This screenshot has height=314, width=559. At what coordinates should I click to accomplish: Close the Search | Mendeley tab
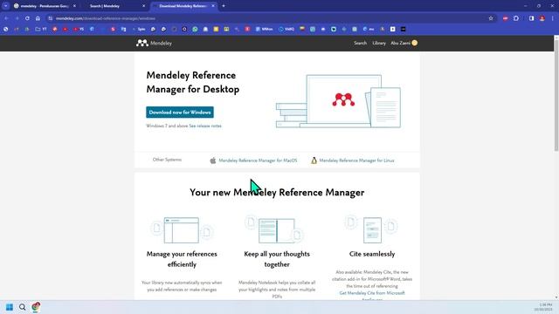pyautogui.click(x=143, y=6)
